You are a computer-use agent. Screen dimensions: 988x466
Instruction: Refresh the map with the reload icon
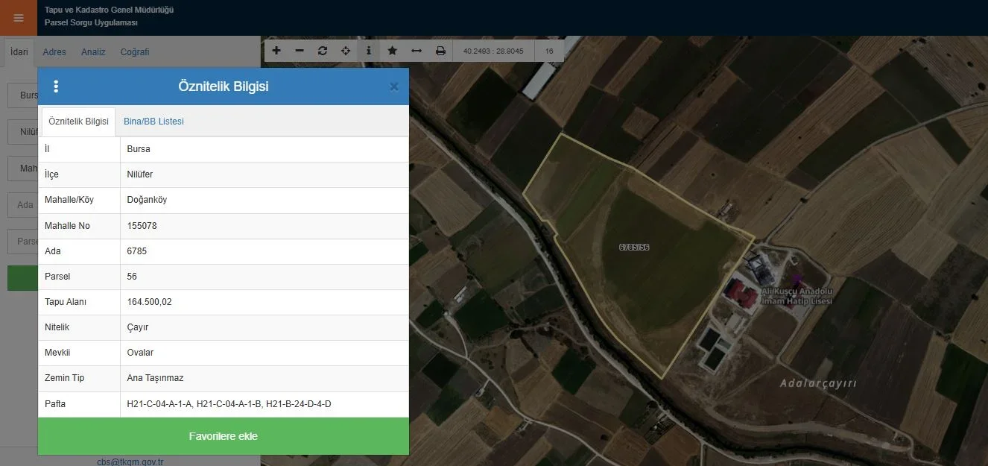point(323,51)
